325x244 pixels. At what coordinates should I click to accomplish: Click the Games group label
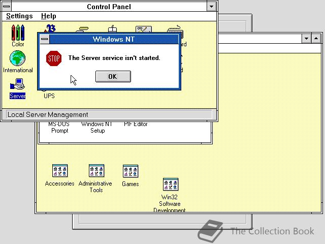pyautogui.click(x=131, y=184)
